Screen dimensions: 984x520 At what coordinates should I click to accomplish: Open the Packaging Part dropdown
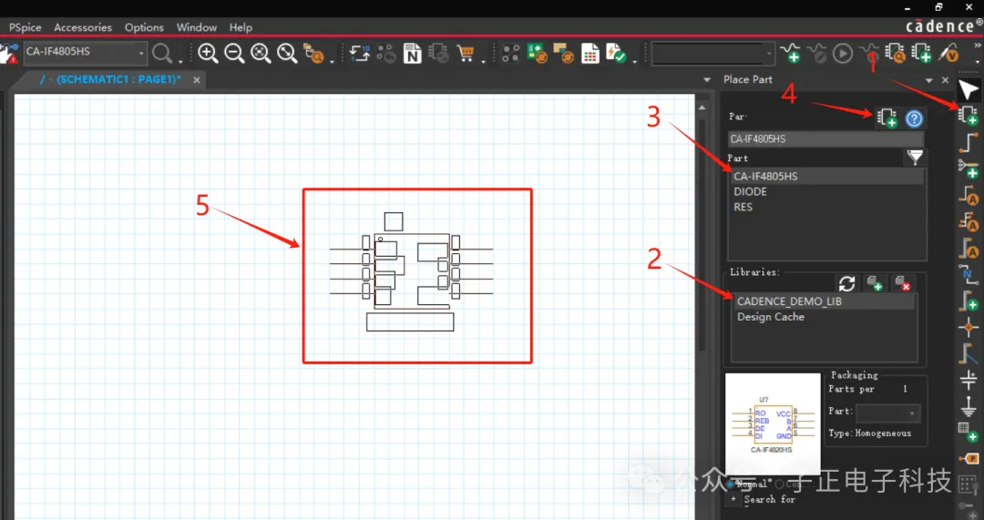coord(912,413)
